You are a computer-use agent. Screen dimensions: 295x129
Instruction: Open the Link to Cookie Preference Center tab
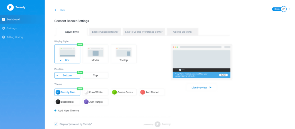[144, 32]
